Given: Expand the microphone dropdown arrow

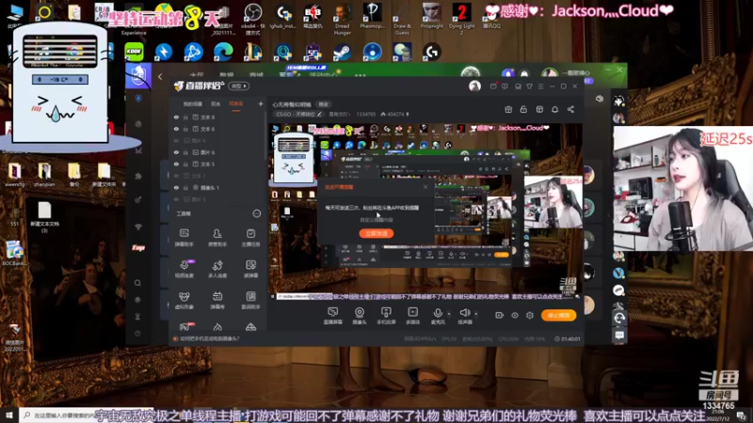Looking at the screenshot, I should (449, 314).
